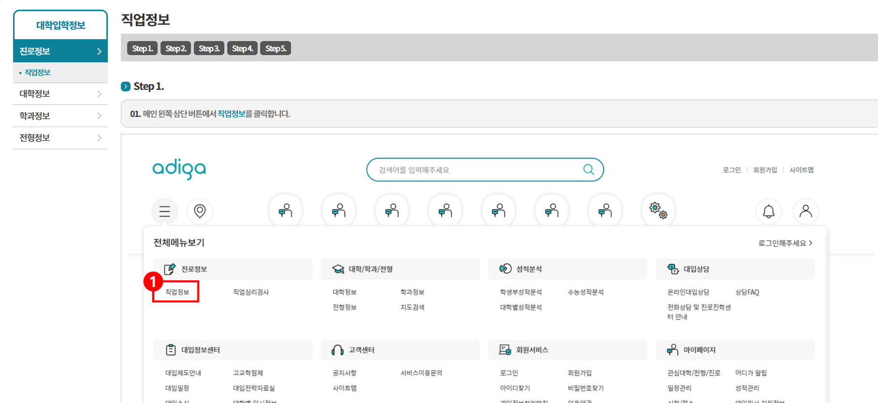Click the graduation cap icon beside 대학/학과/전형
878x403 pixels.
point(338,269)
